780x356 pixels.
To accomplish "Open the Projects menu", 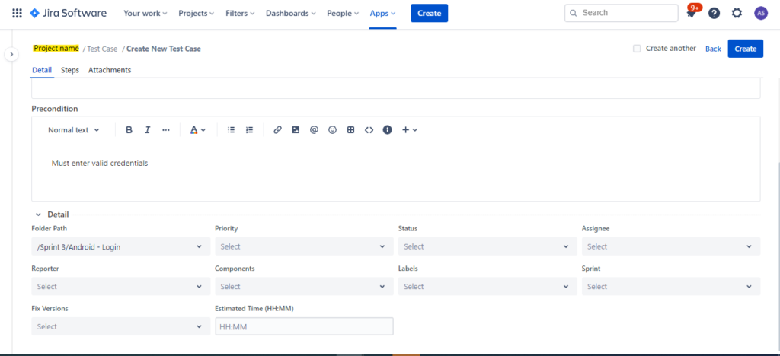I will [x=196, y=14].
